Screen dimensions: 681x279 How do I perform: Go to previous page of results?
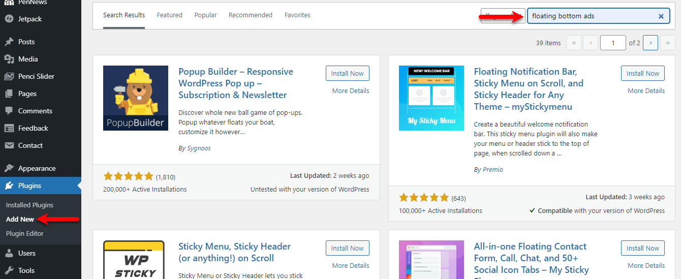(591, 43)
